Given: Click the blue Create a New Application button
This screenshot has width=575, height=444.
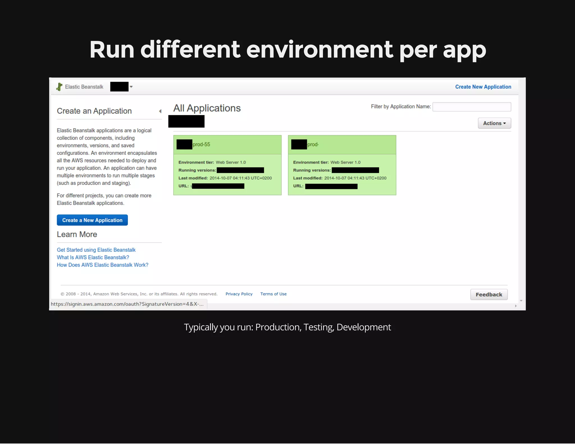Looking at the screenshot, I should [92, 220].
